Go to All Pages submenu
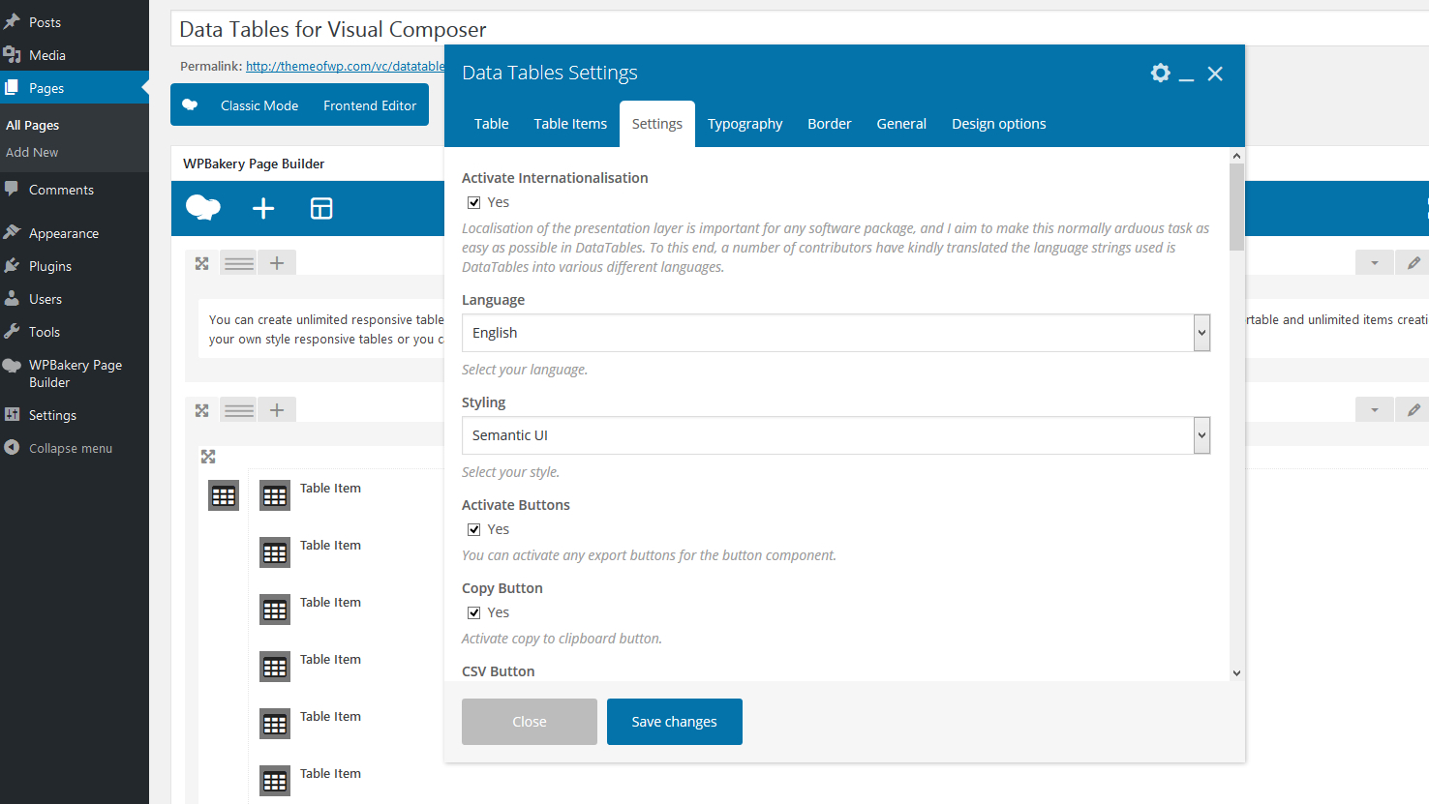 33,125
